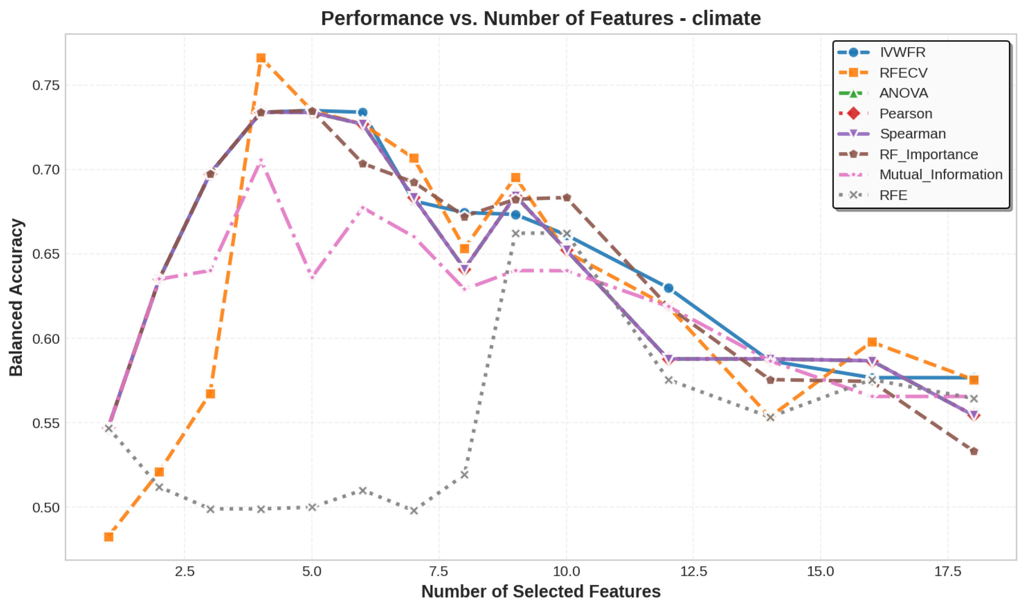Select the RFE gray cross legend marker
This screenshot has height=606, width=1025.
pos(853,195)
